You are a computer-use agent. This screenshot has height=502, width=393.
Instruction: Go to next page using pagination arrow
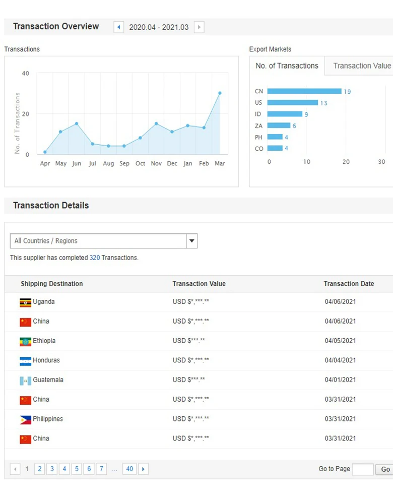pyautogui.click(x=143, y=469)
